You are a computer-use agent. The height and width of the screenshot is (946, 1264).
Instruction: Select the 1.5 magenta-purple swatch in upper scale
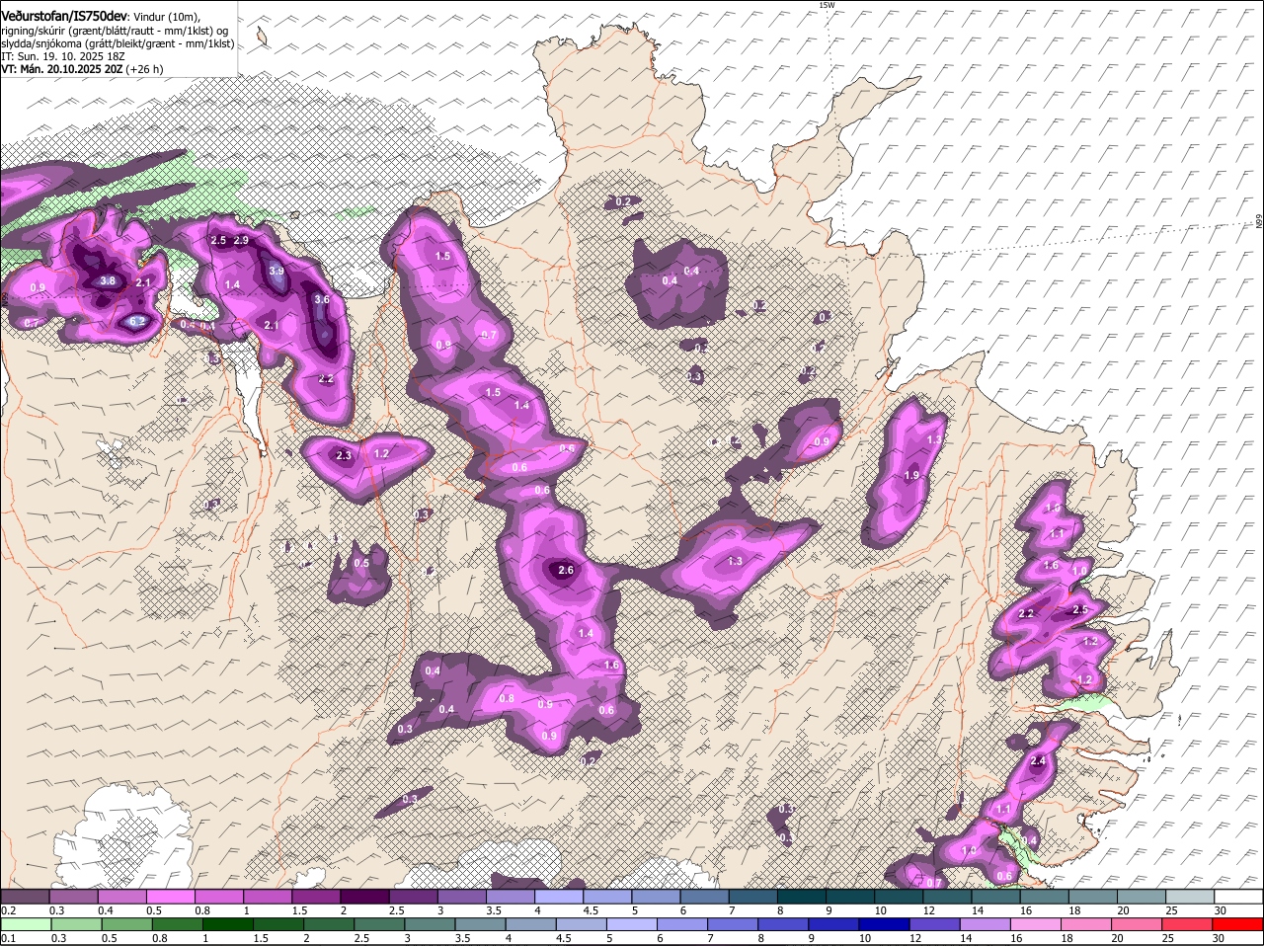point(316,896)
